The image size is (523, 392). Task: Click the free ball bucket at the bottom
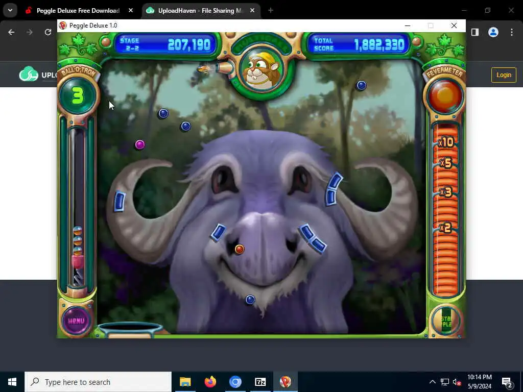coord(130,330)
